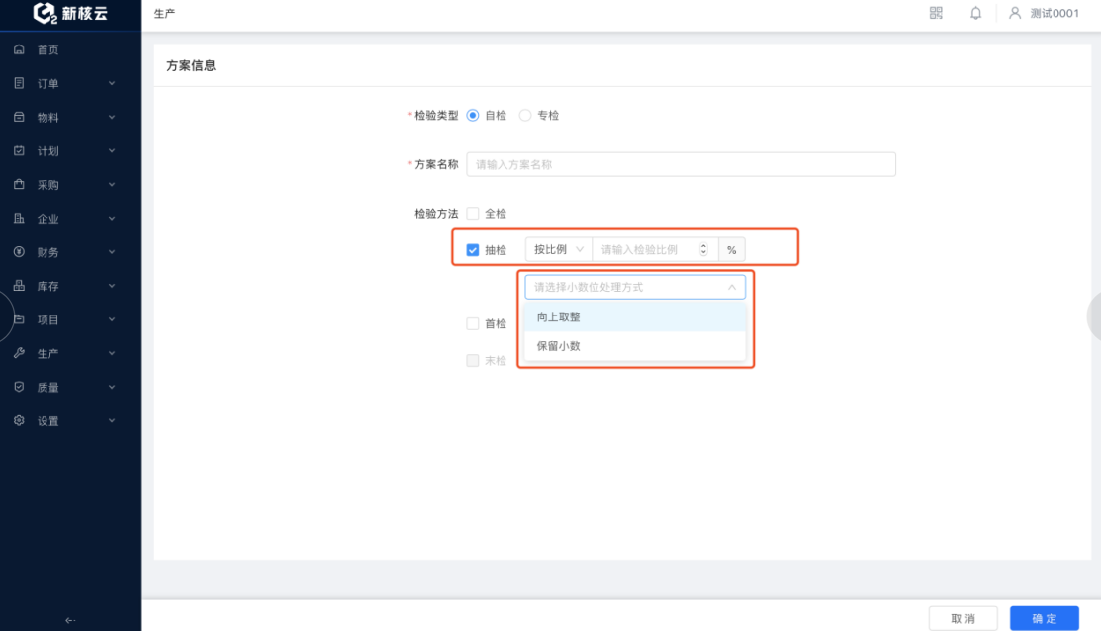Uncheck the 抽检 checkbox
The width and height of the screenshot is (1101, 631).
pos(473,250)
